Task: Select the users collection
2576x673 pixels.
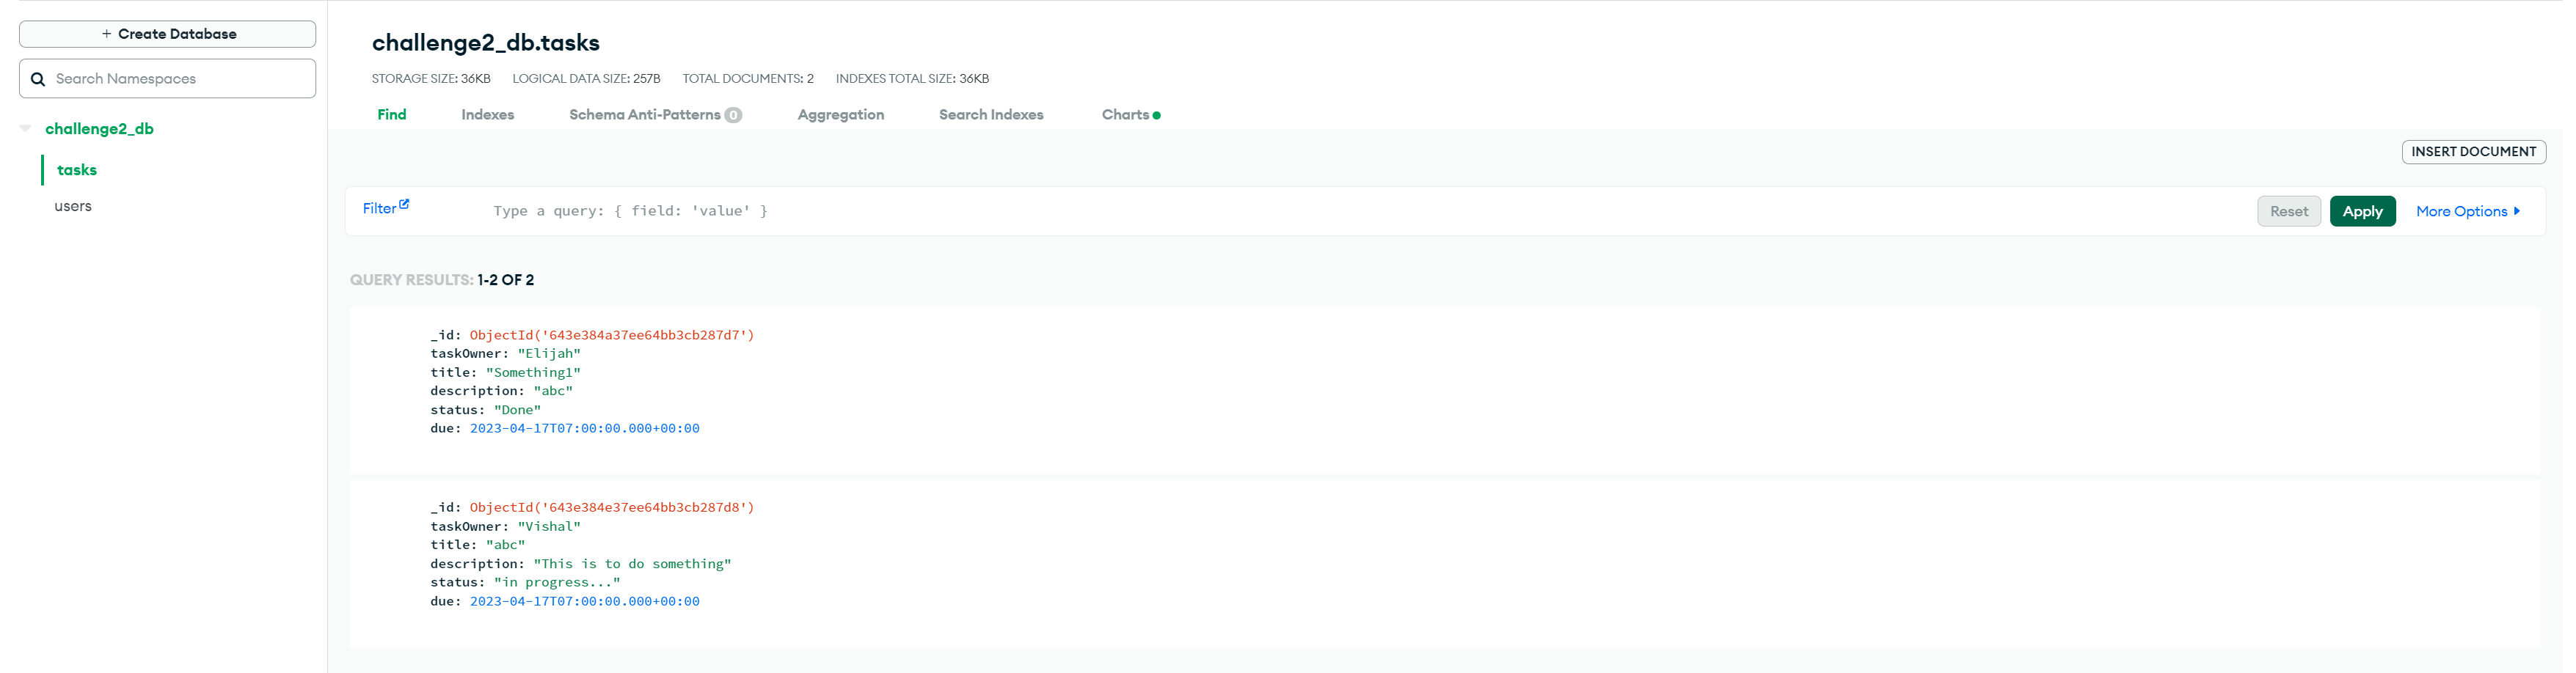Action: click(72, 206)
